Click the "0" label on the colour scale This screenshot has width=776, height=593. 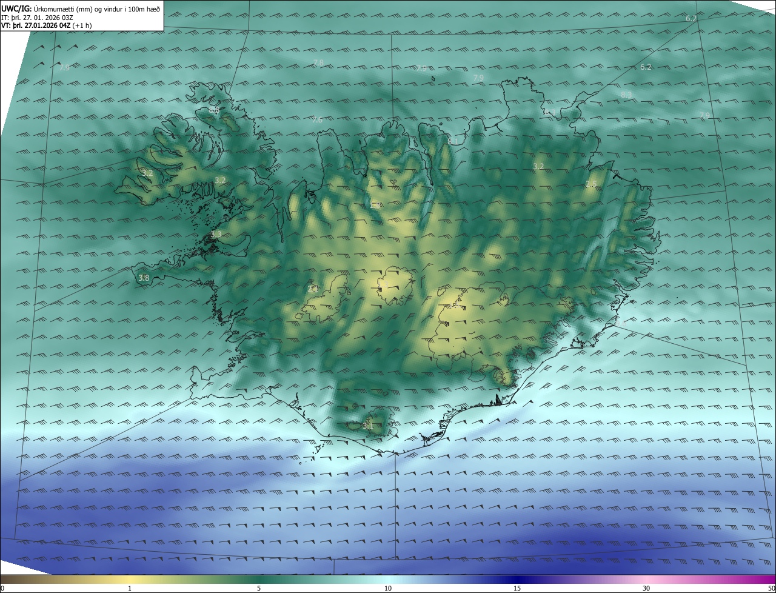pyautogui.click(x=2, y=588)
